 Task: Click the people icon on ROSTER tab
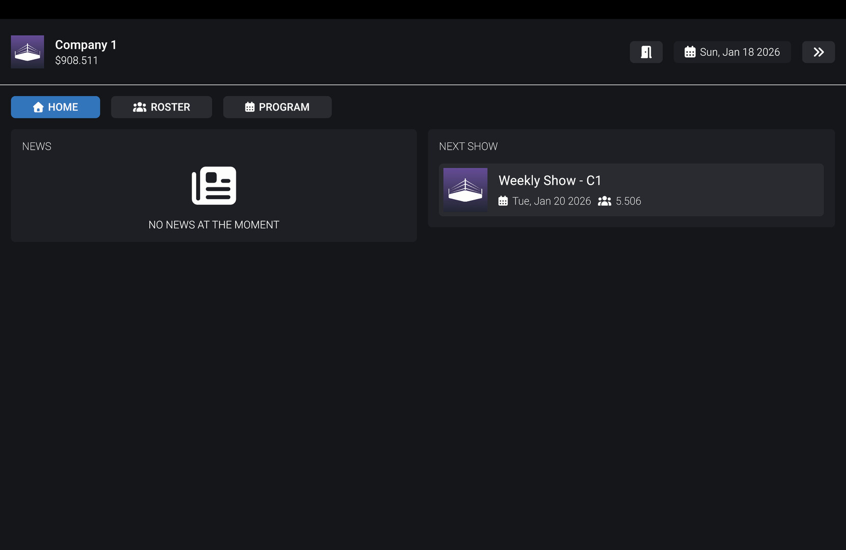pos(139,107)
